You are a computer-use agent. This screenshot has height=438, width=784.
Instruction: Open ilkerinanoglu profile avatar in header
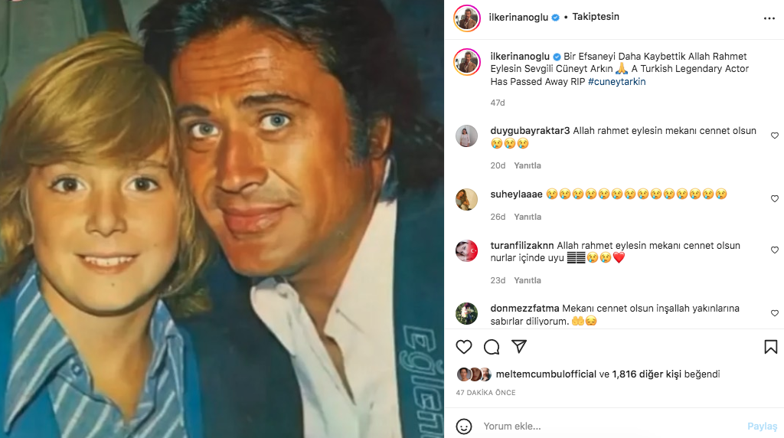coord(466,18)
